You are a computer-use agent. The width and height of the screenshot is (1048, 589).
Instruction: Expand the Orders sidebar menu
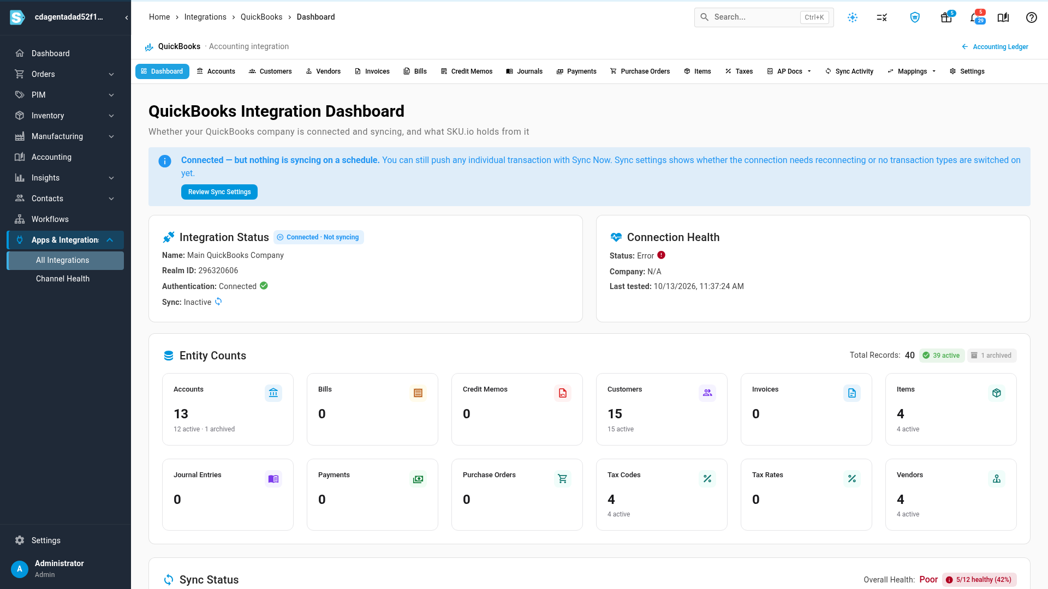coord(65,74)
